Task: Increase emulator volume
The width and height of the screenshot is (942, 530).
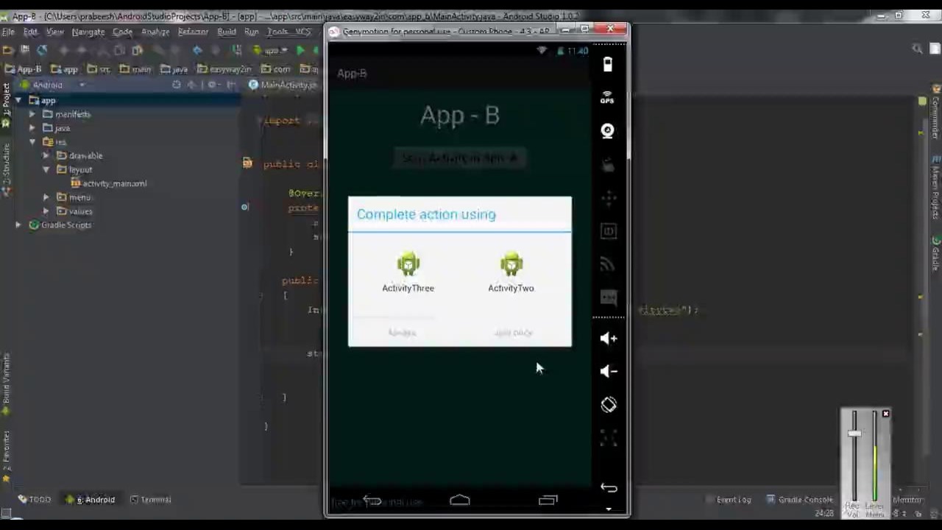Action: coord(608,338)
